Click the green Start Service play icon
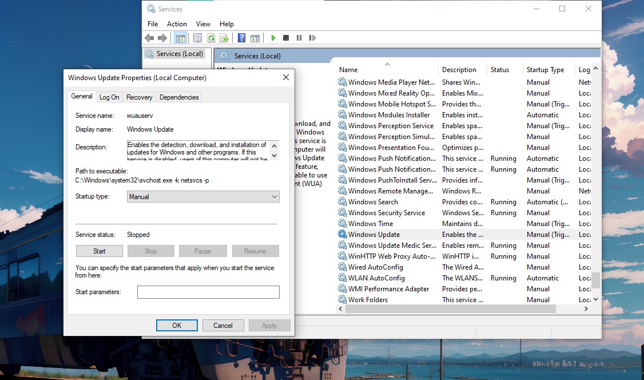This screenshot has height=380, width=644. pyautogui.click(x=273, y=38)
